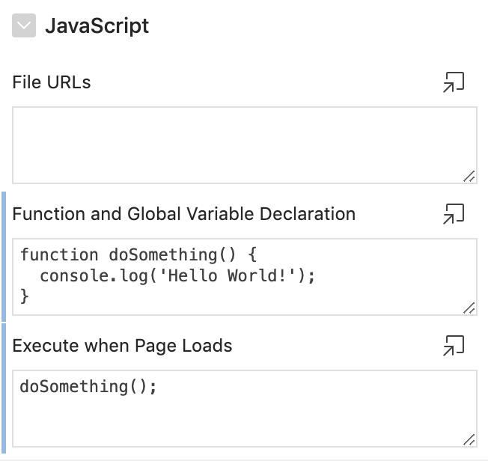Collapse the JavaScript section chevron

tap(24, 26)
